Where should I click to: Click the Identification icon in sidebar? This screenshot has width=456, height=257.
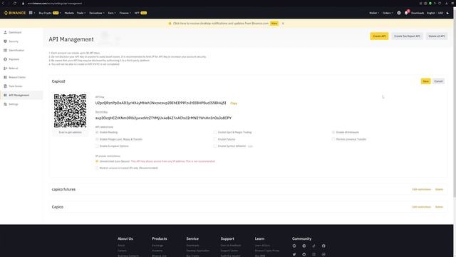pyautogui.click(x=5, y=51)
